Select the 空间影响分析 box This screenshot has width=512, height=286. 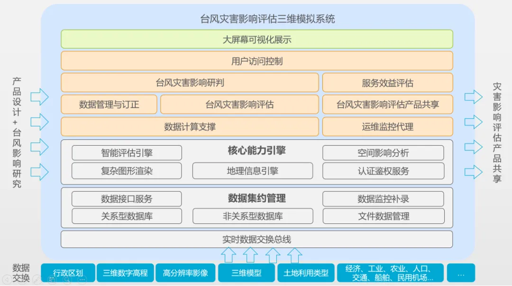[383, 153]
